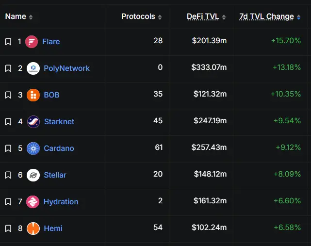This screenshot has width=311, height=246.
Task: Toggle the bookmark for Starknet
Action: click(8, 122)
